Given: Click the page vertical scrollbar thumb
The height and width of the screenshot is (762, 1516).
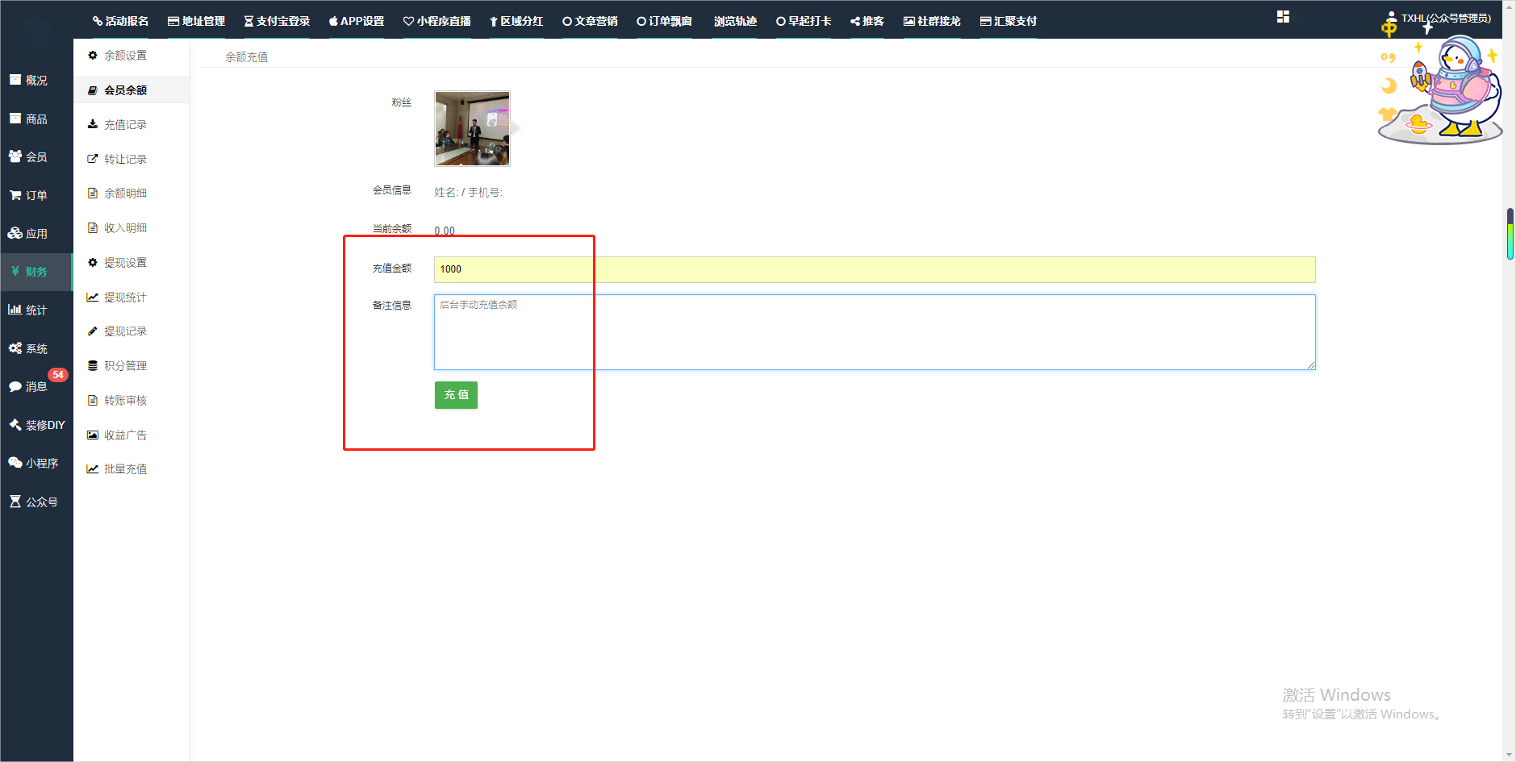Looking at the screenshot, I should (1510, 234).
